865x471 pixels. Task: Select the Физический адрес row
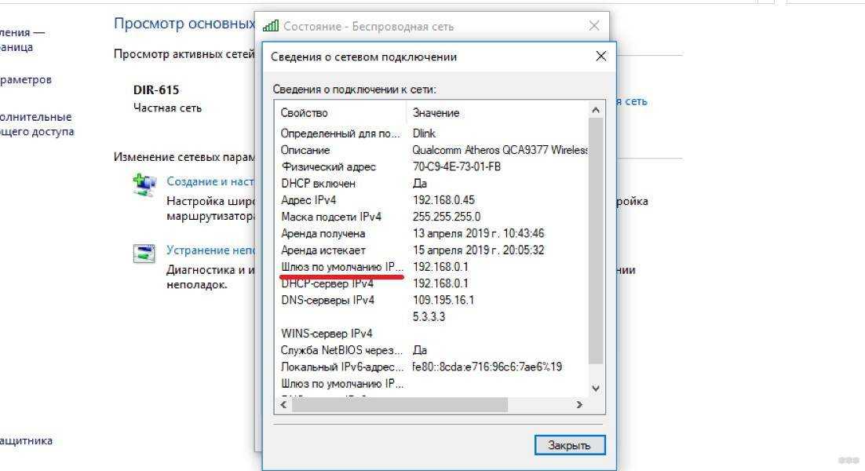pos(328,166)
